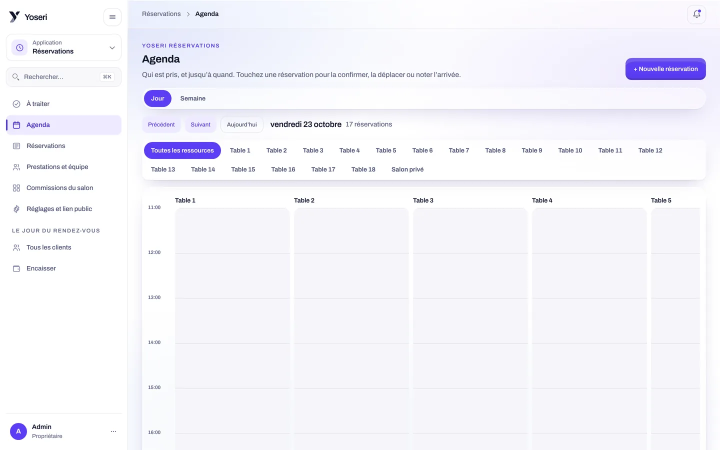The width and height of the screenshot is (720, 450).
Task: Open Réservations breadcrumb link
Action: (x=161, y=14)
